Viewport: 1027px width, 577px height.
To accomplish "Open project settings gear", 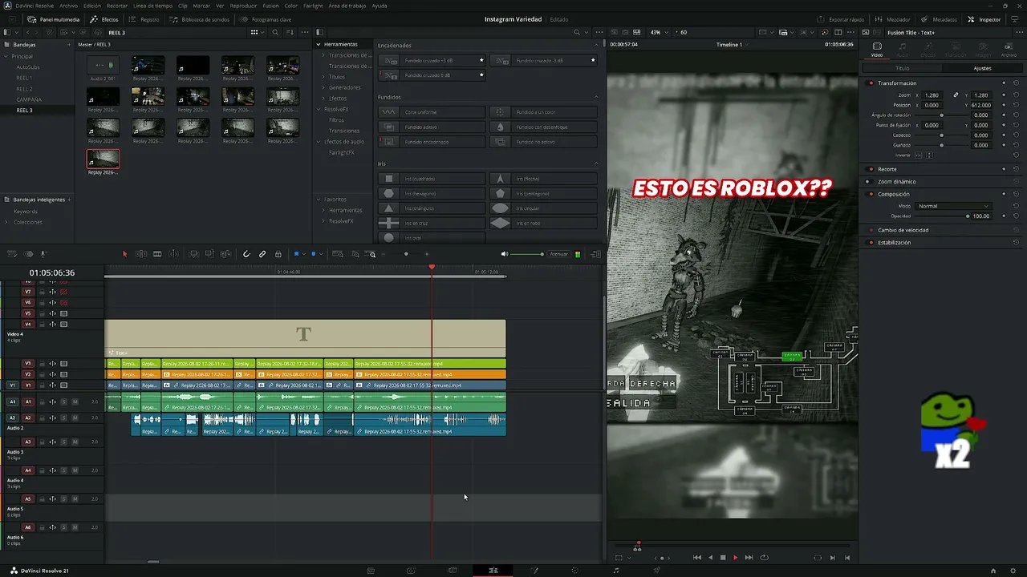I will (x=1013, y=571).
